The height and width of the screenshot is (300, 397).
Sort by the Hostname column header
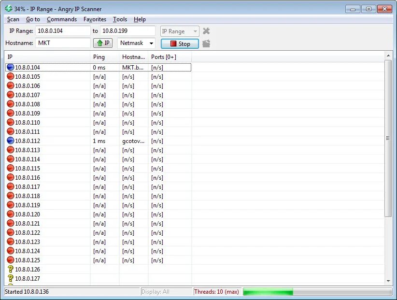pos(134,57)
